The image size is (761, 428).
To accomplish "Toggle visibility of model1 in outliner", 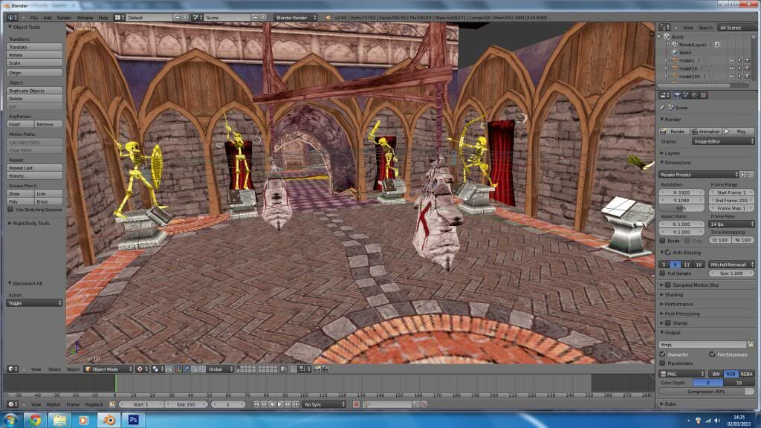I will [731, 61].
